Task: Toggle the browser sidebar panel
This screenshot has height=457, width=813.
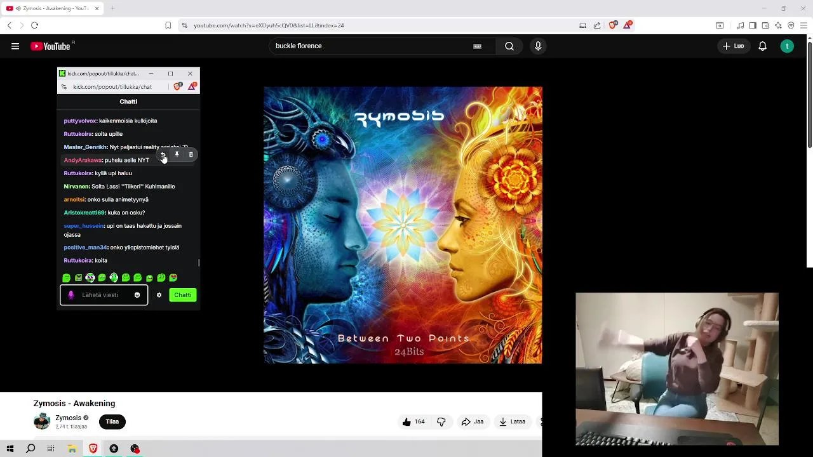Action: [x=753, y=25]
